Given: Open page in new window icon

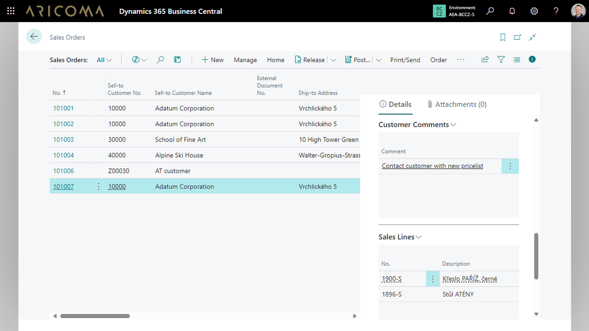Looking at the screenshot, I should tap(518, 37).
